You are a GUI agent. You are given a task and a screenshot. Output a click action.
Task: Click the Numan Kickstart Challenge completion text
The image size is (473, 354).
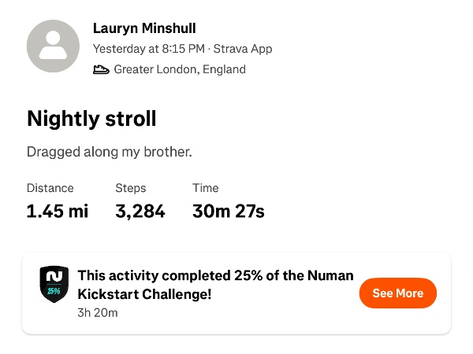(x=215, y=285)
